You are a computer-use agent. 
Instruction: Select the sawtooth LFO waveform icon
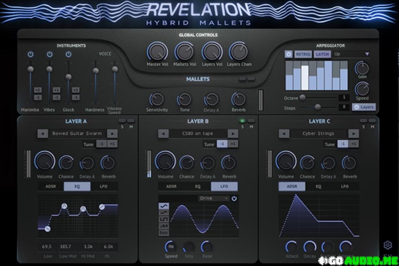pos(164,226)
